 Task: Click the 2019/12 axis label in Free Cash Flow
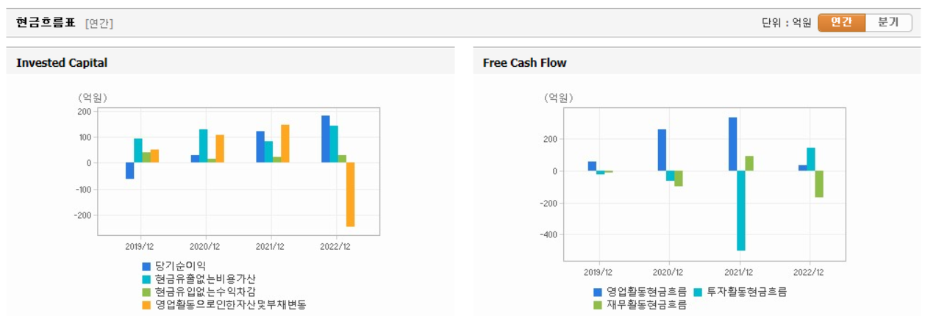pos(599,271)
